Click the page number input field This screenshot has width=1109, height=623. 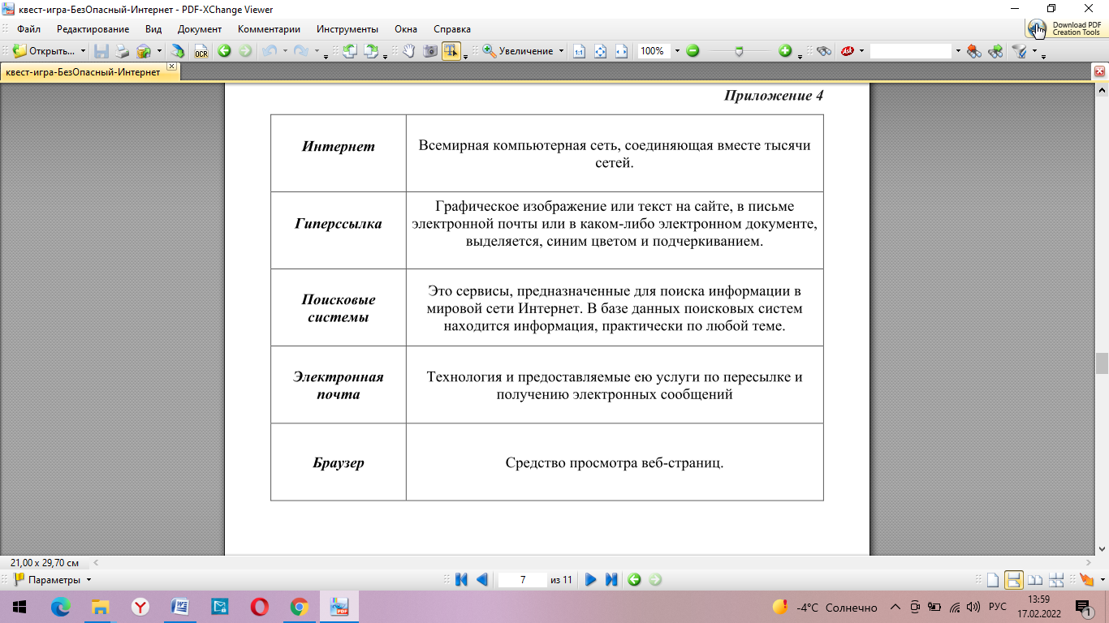(x=522, y=579)
